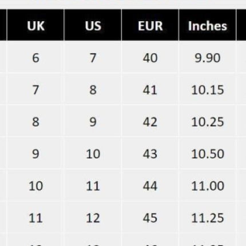Click the 11.00 inches cell
The height and width of the screenshot is (246, 246).
(x=208, y=186)
